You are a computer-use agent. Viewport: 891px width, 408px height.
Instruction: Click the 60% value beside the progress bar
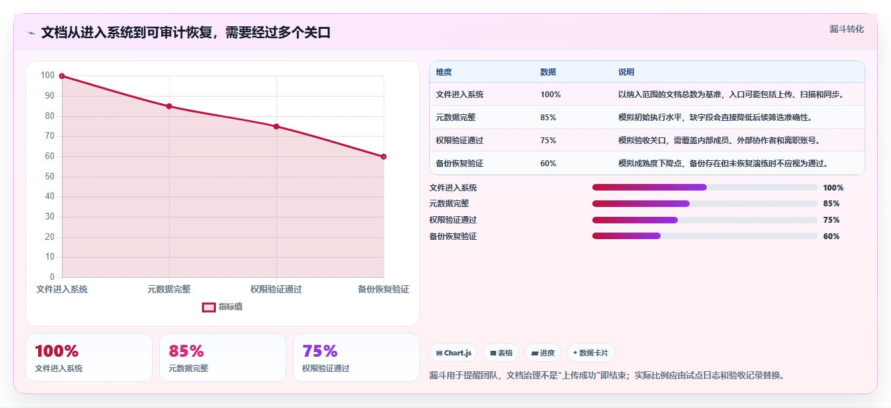[831, 237]
